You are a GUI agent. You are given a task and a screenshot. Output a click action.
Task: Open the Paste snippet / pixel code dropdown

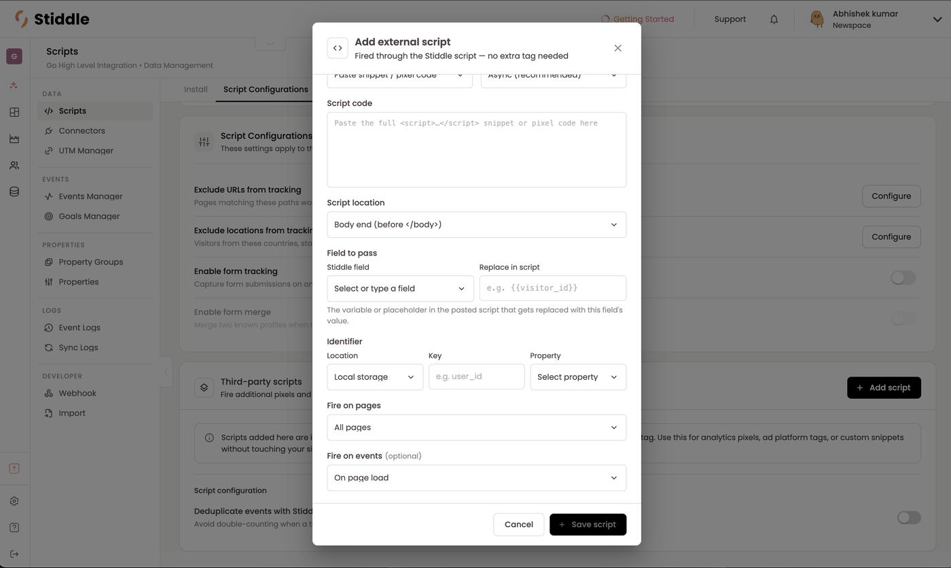[399, 77]
